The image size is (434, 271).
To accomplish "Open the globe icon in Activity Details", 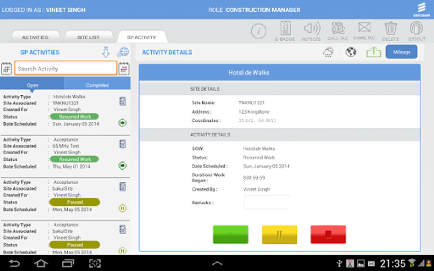I will coord(351,52).
